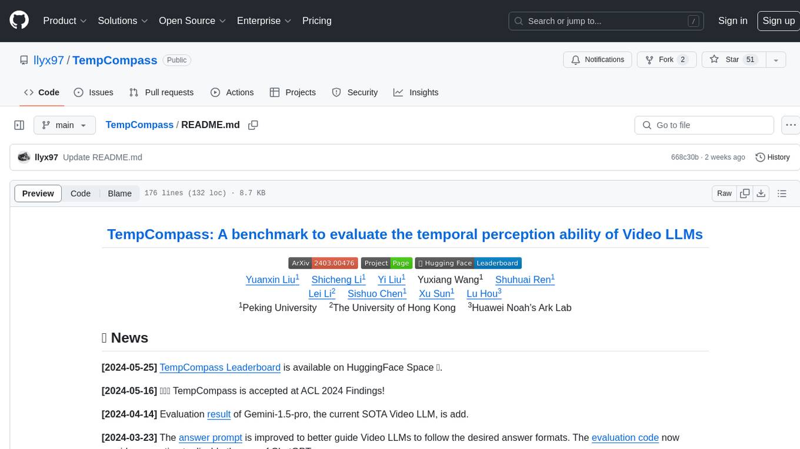Click the Fork count 2
This screenshot has height=449, width=800.
pyautogui.click(x=683, y=60)
